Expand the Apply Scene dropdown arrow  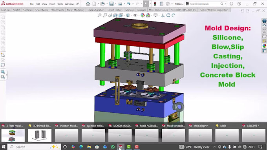point(152,15)
